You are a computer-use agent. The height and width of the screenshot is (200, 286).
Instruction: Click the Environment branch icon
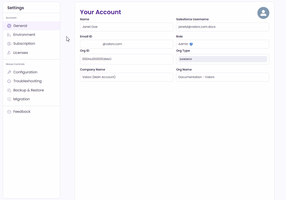click(9, 35)
